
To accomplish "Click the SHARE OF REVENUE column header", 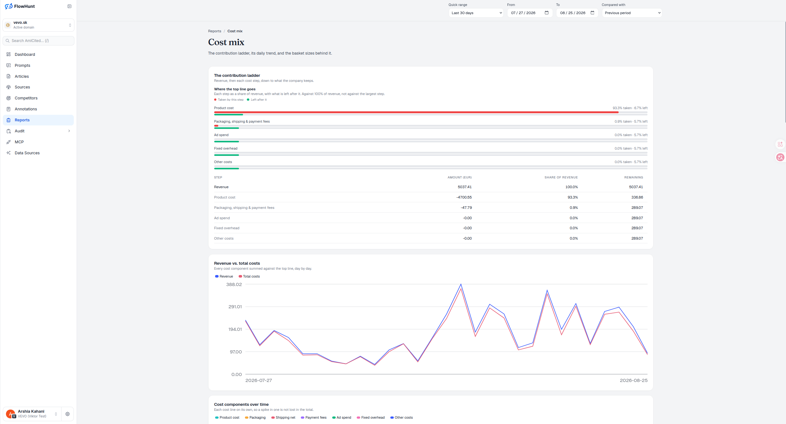I will (x=561, y=178).
